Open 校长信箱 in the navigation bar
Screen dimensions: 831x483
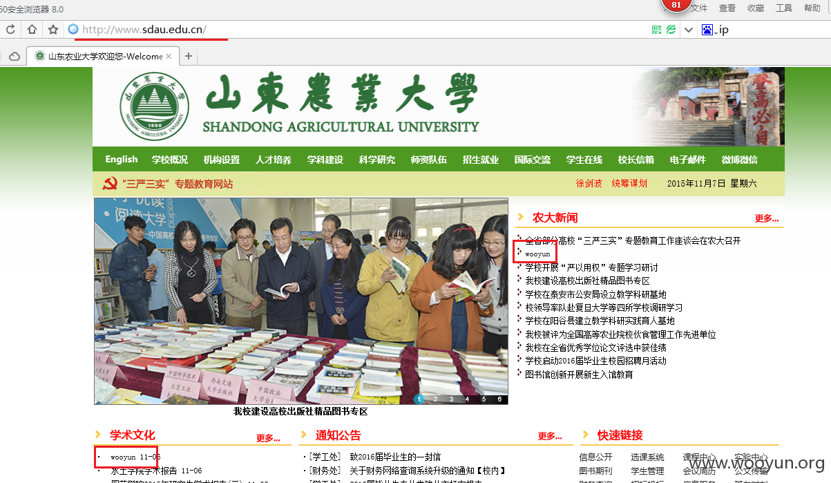pyautogui.click(x=636, y=160)
